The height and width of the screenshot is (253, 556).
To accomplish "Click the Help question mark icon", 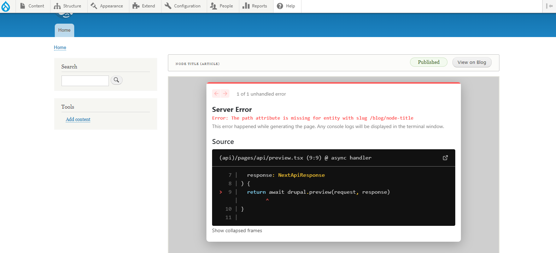I will (280, 6).
